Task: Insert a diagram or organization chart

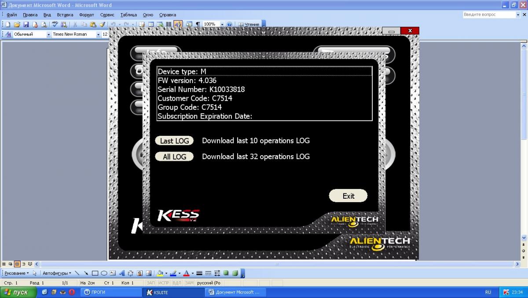Action: (131, 273)
